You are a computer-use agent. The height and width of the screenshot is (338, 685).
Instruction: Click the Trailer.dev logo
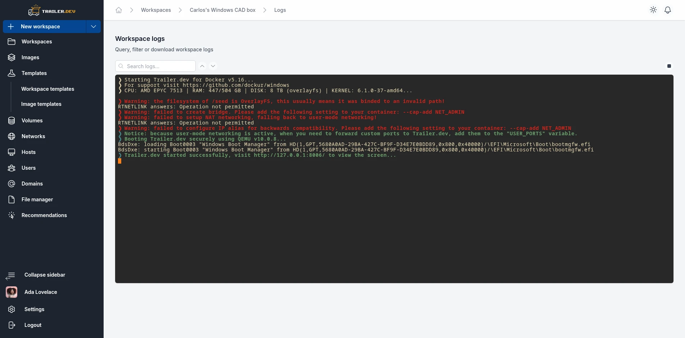(52, 10)
